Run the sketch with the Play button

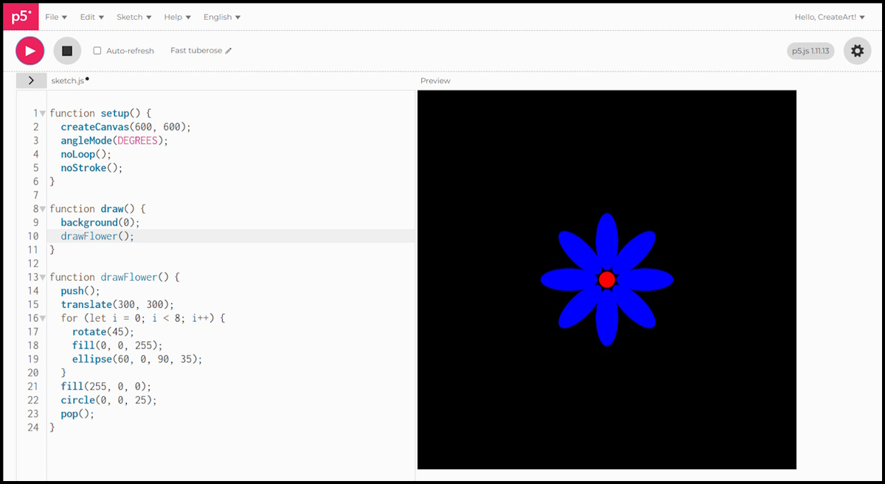(x=30, y=51)
